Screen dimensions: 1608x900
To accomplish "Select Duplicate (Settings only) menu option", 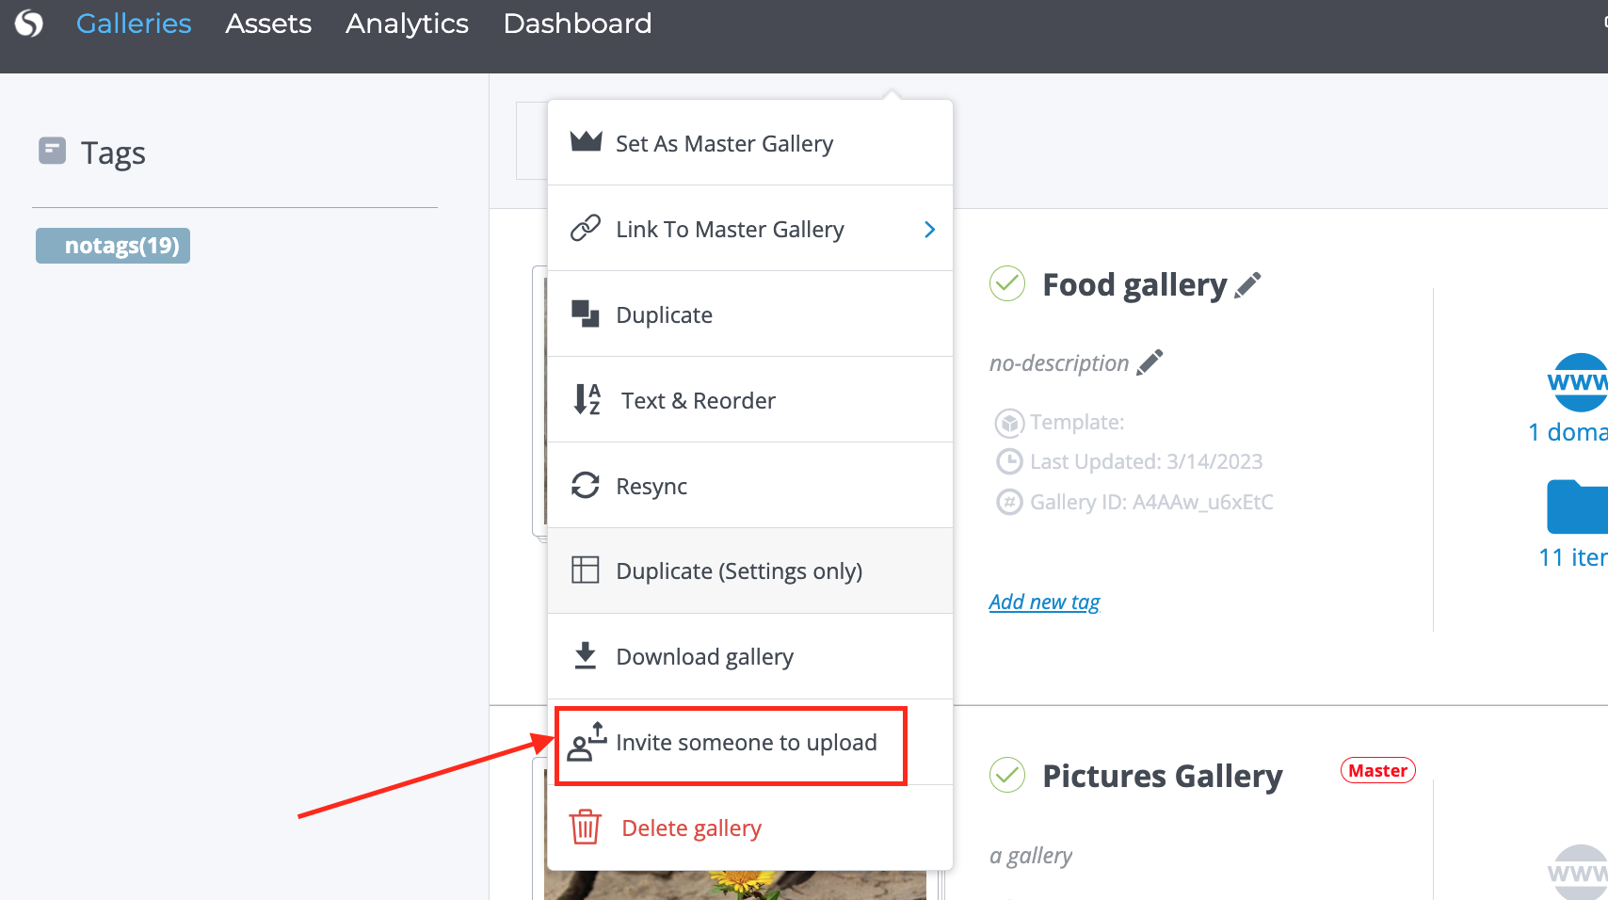I will 739,571.
